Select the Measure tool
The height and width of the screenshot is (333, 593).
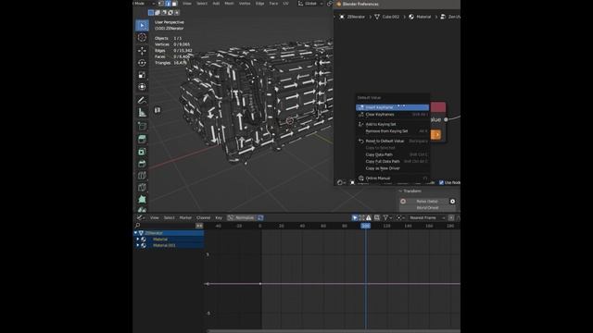click(142, 113)
